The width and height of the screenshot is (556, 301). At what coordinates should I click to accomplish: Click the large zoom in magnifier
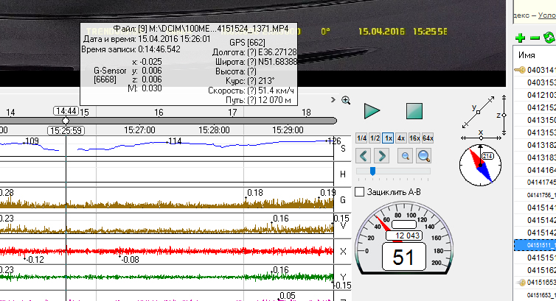(424, 155)
